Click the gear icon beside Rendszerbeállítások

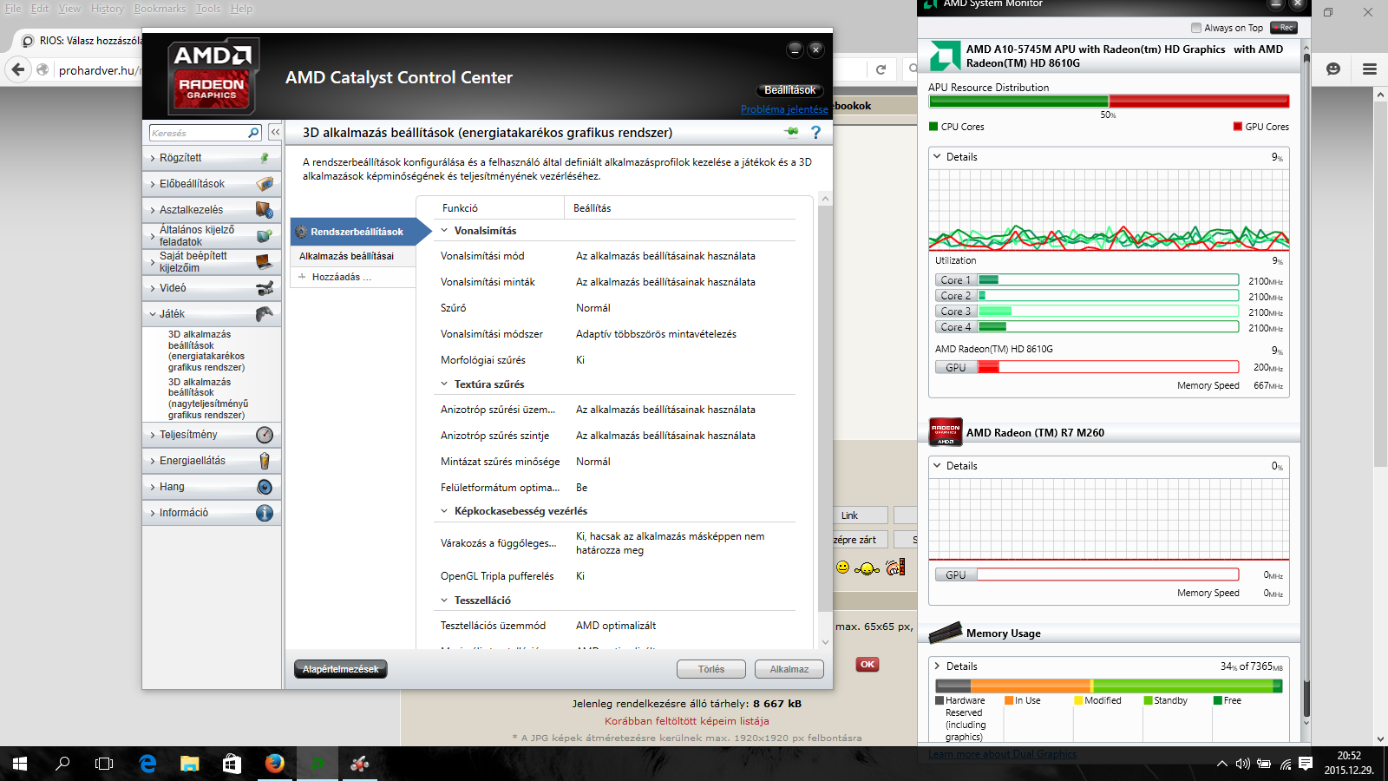pyautogui.click(x=301, y=232)
